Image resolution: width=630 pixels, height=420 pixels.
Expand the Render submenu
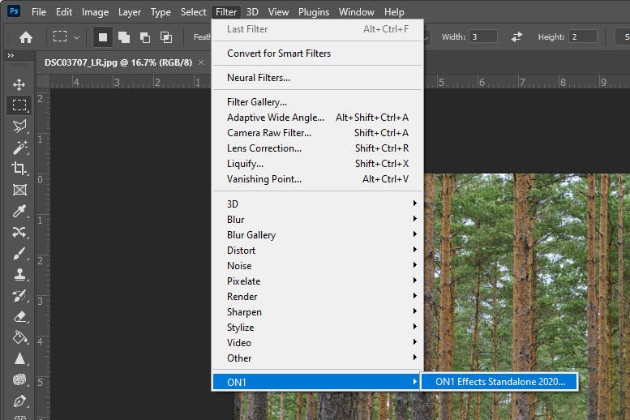tap(317, 296)
